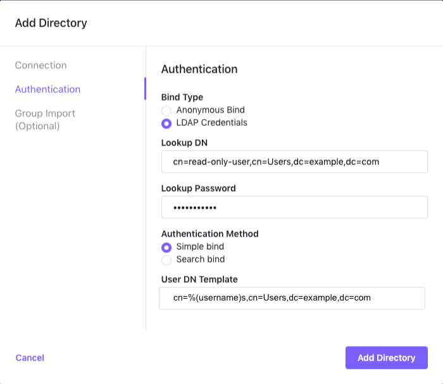
Task: Choose the Search bind radio circle
Action: [x=166, y=260]
